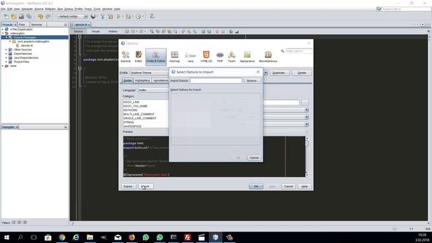This screenshot has height=243, width=432.
Task: Click the Filter field in Options dialog
Action: click(299, 51)
